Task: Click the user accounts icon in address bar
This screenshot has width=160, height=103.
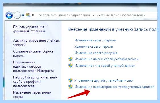Action: point(28,15)
